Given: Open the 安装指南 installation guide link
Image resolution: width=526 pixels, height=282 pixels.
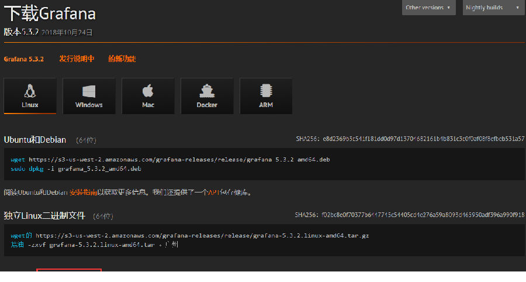Looking at the screenshot, I should click(83, 192).
